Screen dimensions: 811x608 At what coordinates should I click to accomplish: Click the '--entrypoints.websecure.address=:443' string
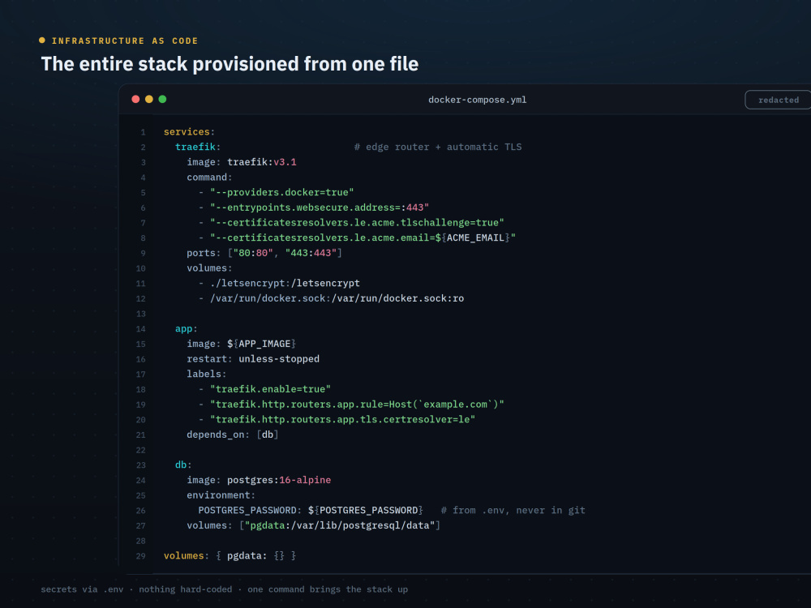coord(320,208)
